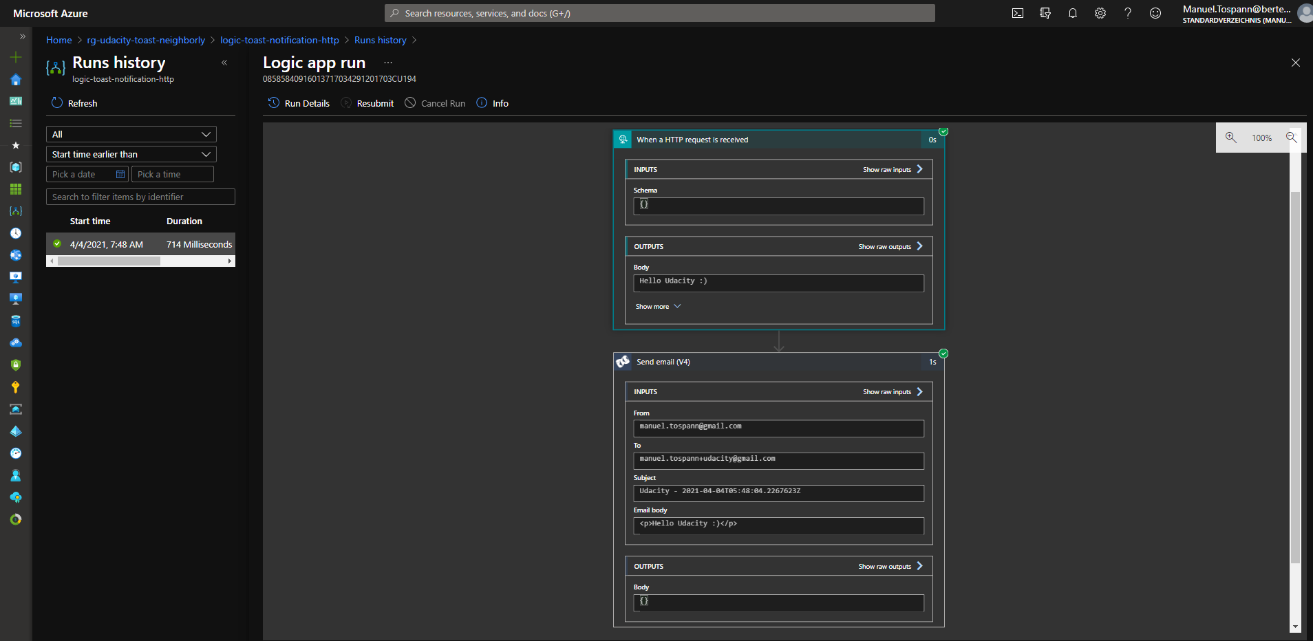Expand Show more in trigger outputs

point(658,307)
